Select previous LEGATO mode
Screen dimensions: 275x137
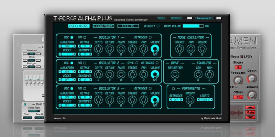pos(199,100)
